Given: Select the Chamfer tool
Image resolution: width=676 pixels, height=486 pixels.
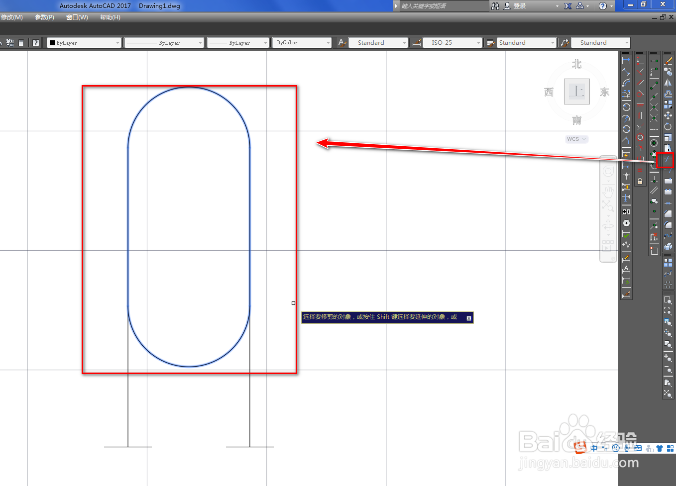Looking at the screenshot, I should point(668,214).
